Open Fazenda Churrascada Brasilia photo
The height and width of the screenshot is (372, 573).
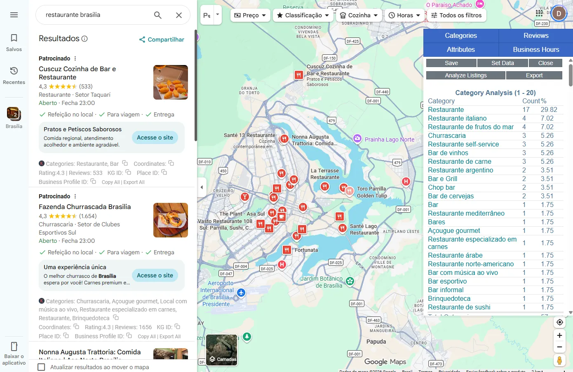coord(171,220)
